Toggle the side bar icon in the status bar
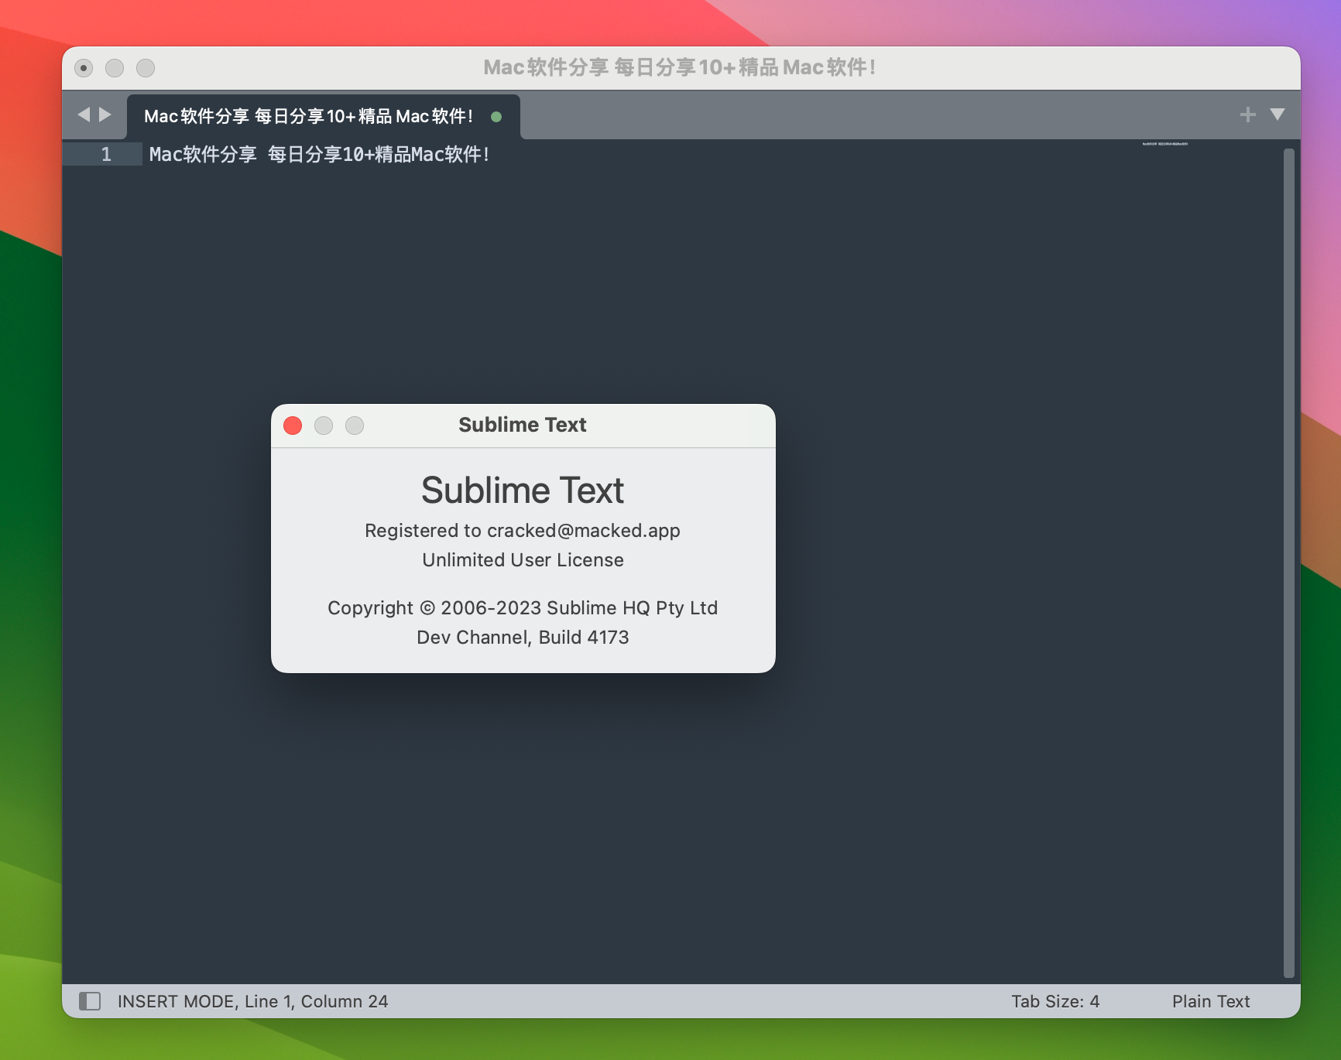Viewport: 1341px width, 1060px height. [x=91, y=1000]
